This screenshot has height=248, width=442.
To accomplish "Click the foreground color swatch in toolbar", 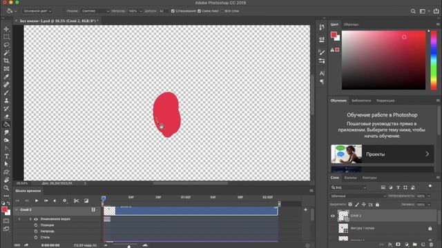I will pyautogui.click(x=4, y=209).
